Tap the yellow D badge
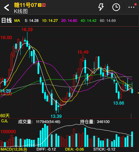139x152 pixels. point(40,5)
